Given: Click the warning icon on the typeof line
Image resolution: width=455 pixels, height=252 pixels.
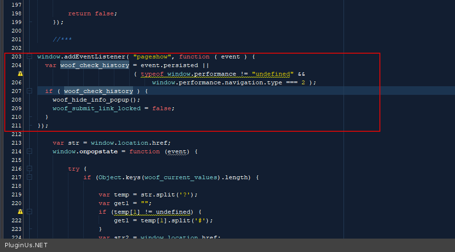Looking at the screenshot, I should [x=21, y=74].
